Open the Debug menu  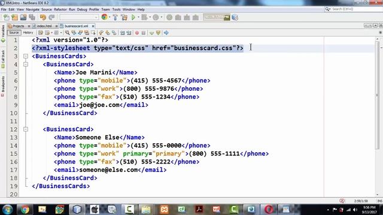tap(82, 10)
